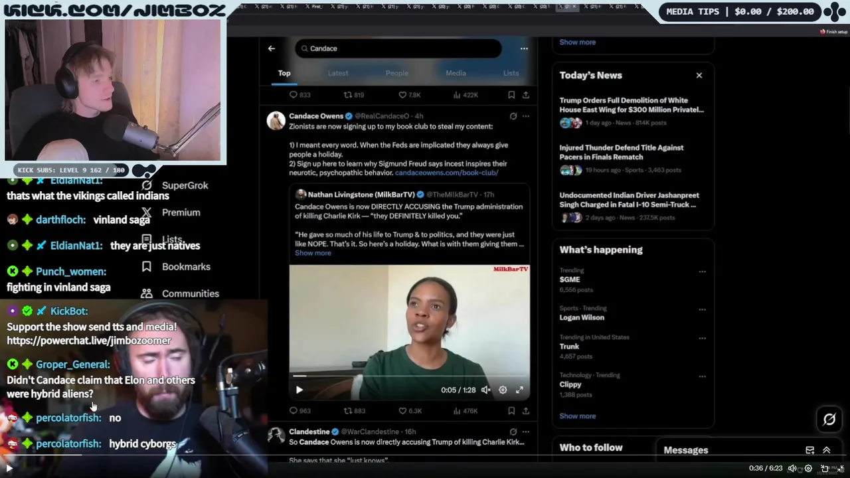Viewport: 850px width, 478px height.
Task: Mute the outer video player volume
Action: (792, 468)
